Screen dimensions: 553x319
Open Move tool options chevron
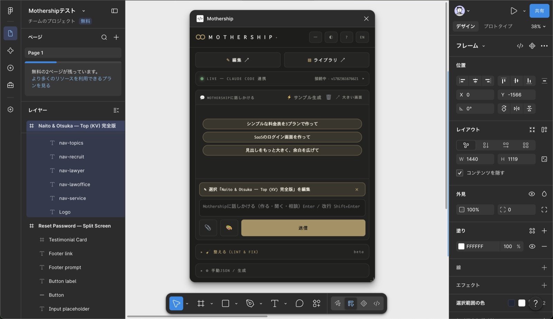187,304
